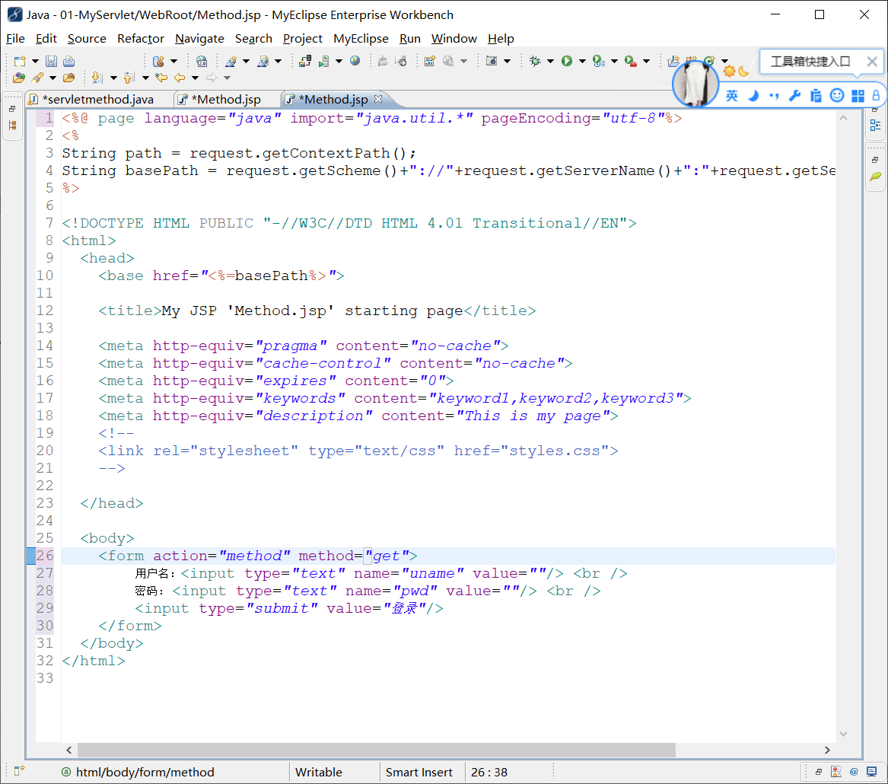Viewport: 888px width, 784px height.
Task: Switch to the *servletmethod.java tab
Action: pyautogui.click(x=98, y=100)
